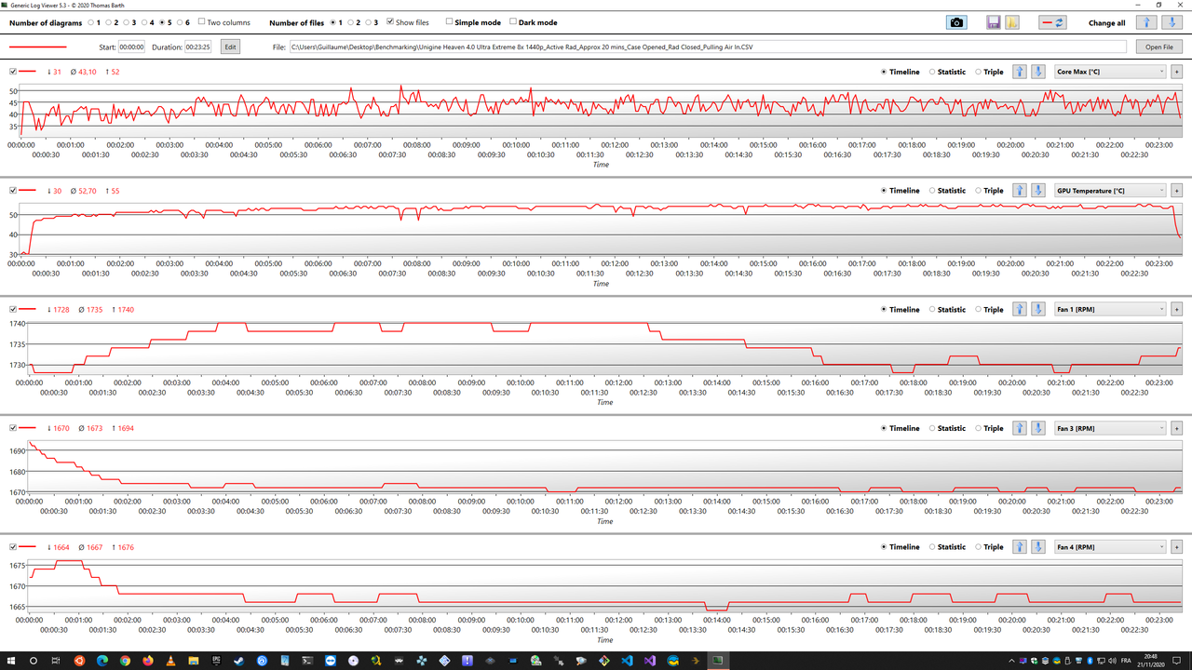This screenshot has height=670, width=1192.
Task: Disable the Fan 4 diagram visibility checkbox
Action: click(12, 546)
